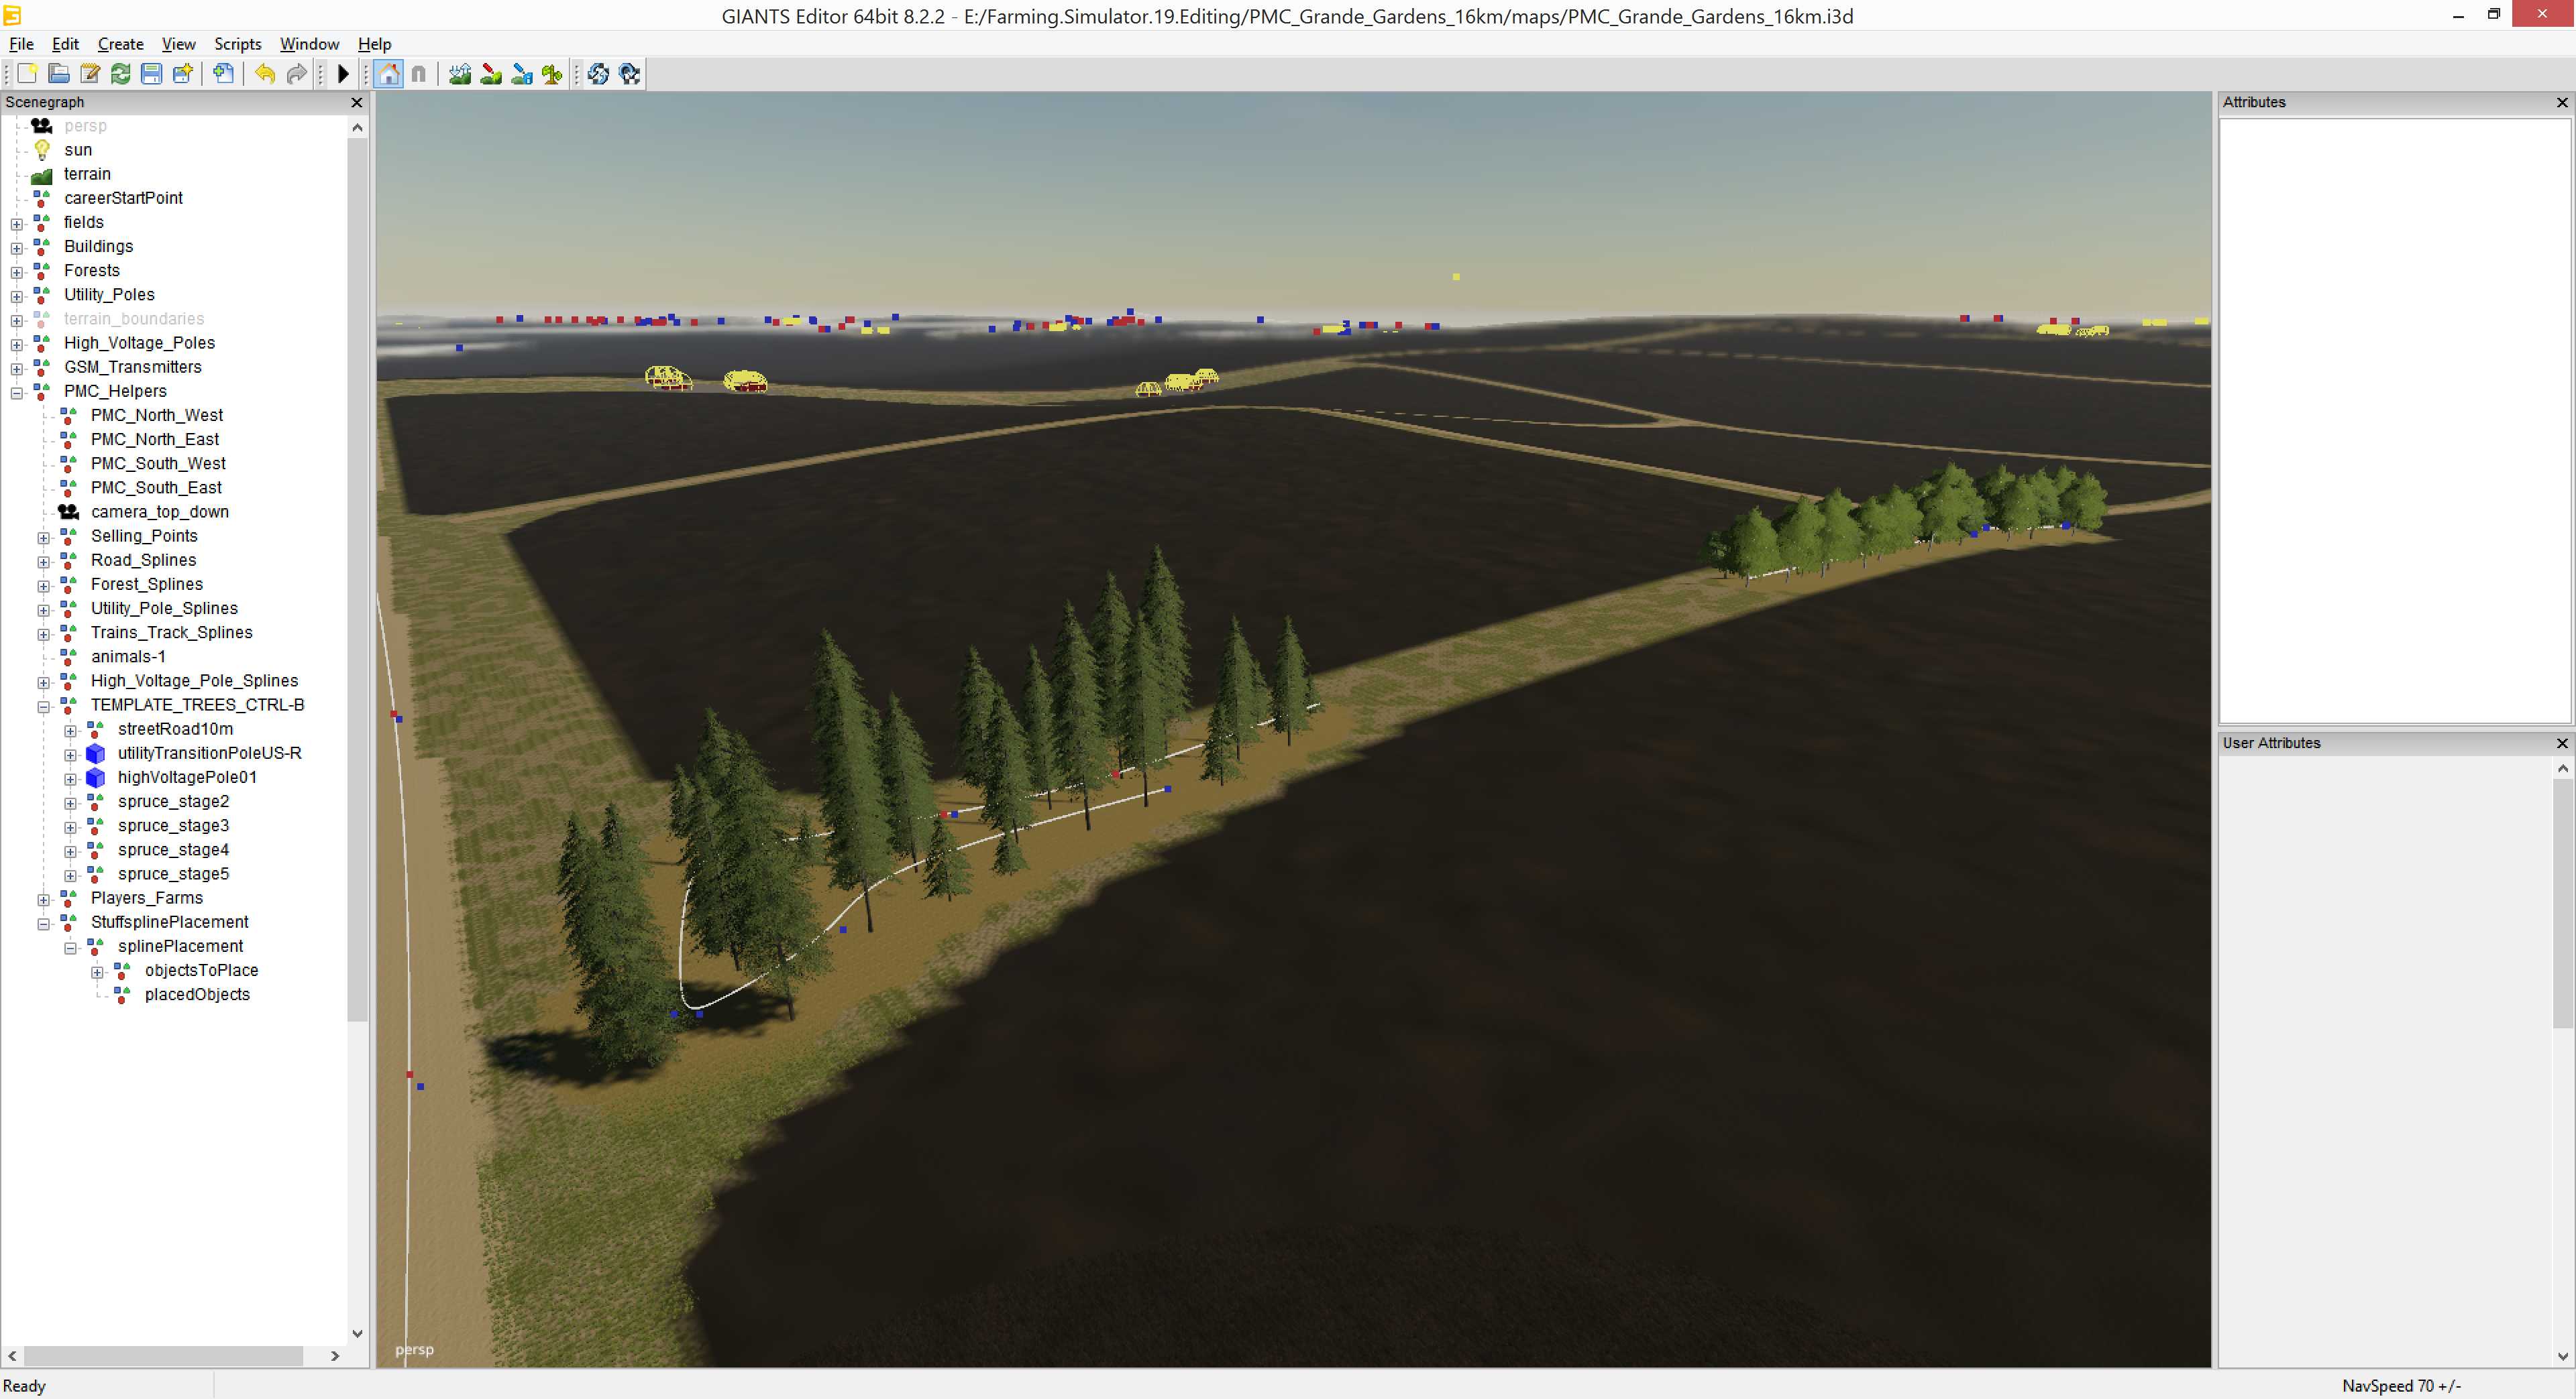
Task: Expand the Selling_Points node
Action: [44, 538]
